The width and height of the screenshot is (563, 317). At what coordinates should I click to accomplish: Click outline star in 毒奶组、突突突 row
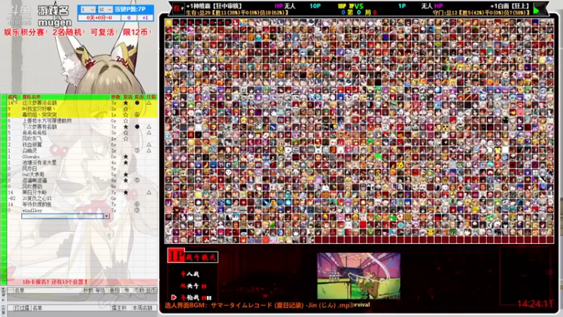tap(126, 115)
